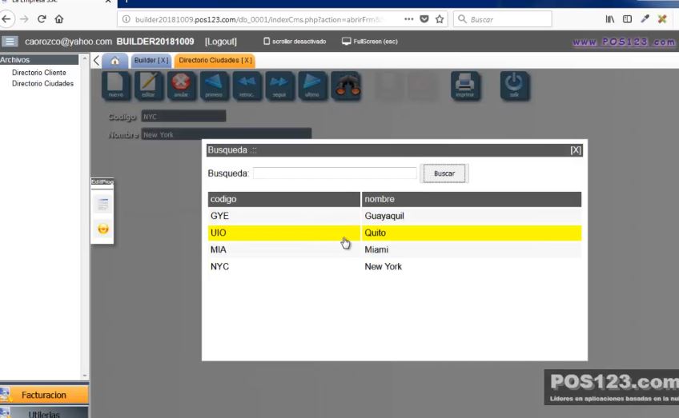Toggle the 'scroller desactivado' checkbox
Image resolution: width=679 pixels, height=418 pixels.
(267, 42)
